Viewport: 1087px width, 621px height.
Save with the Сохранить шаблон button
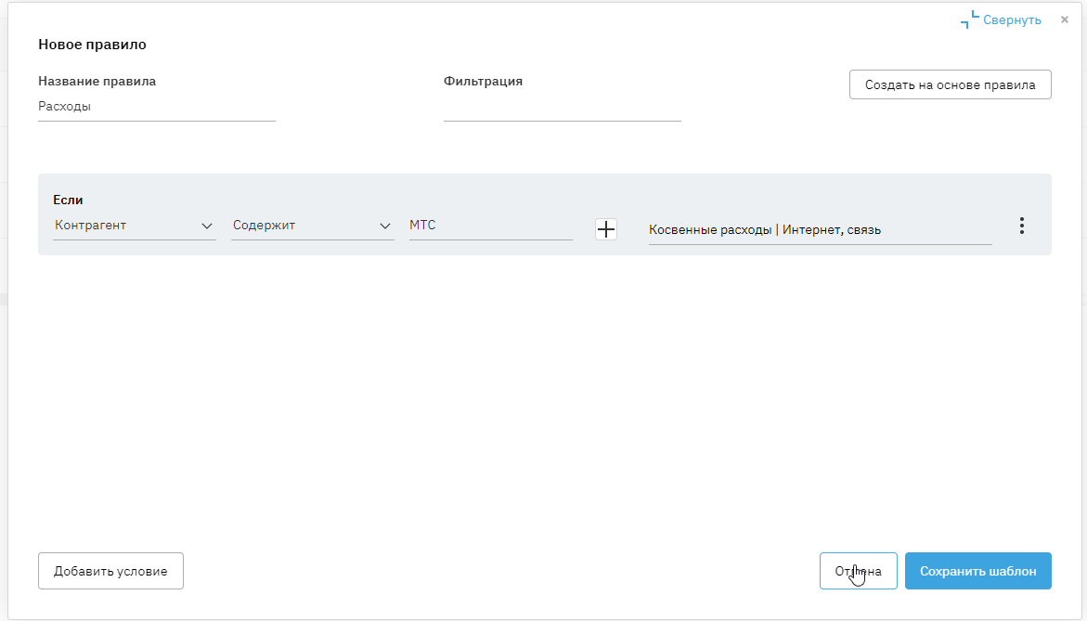(x=977, y=571)
